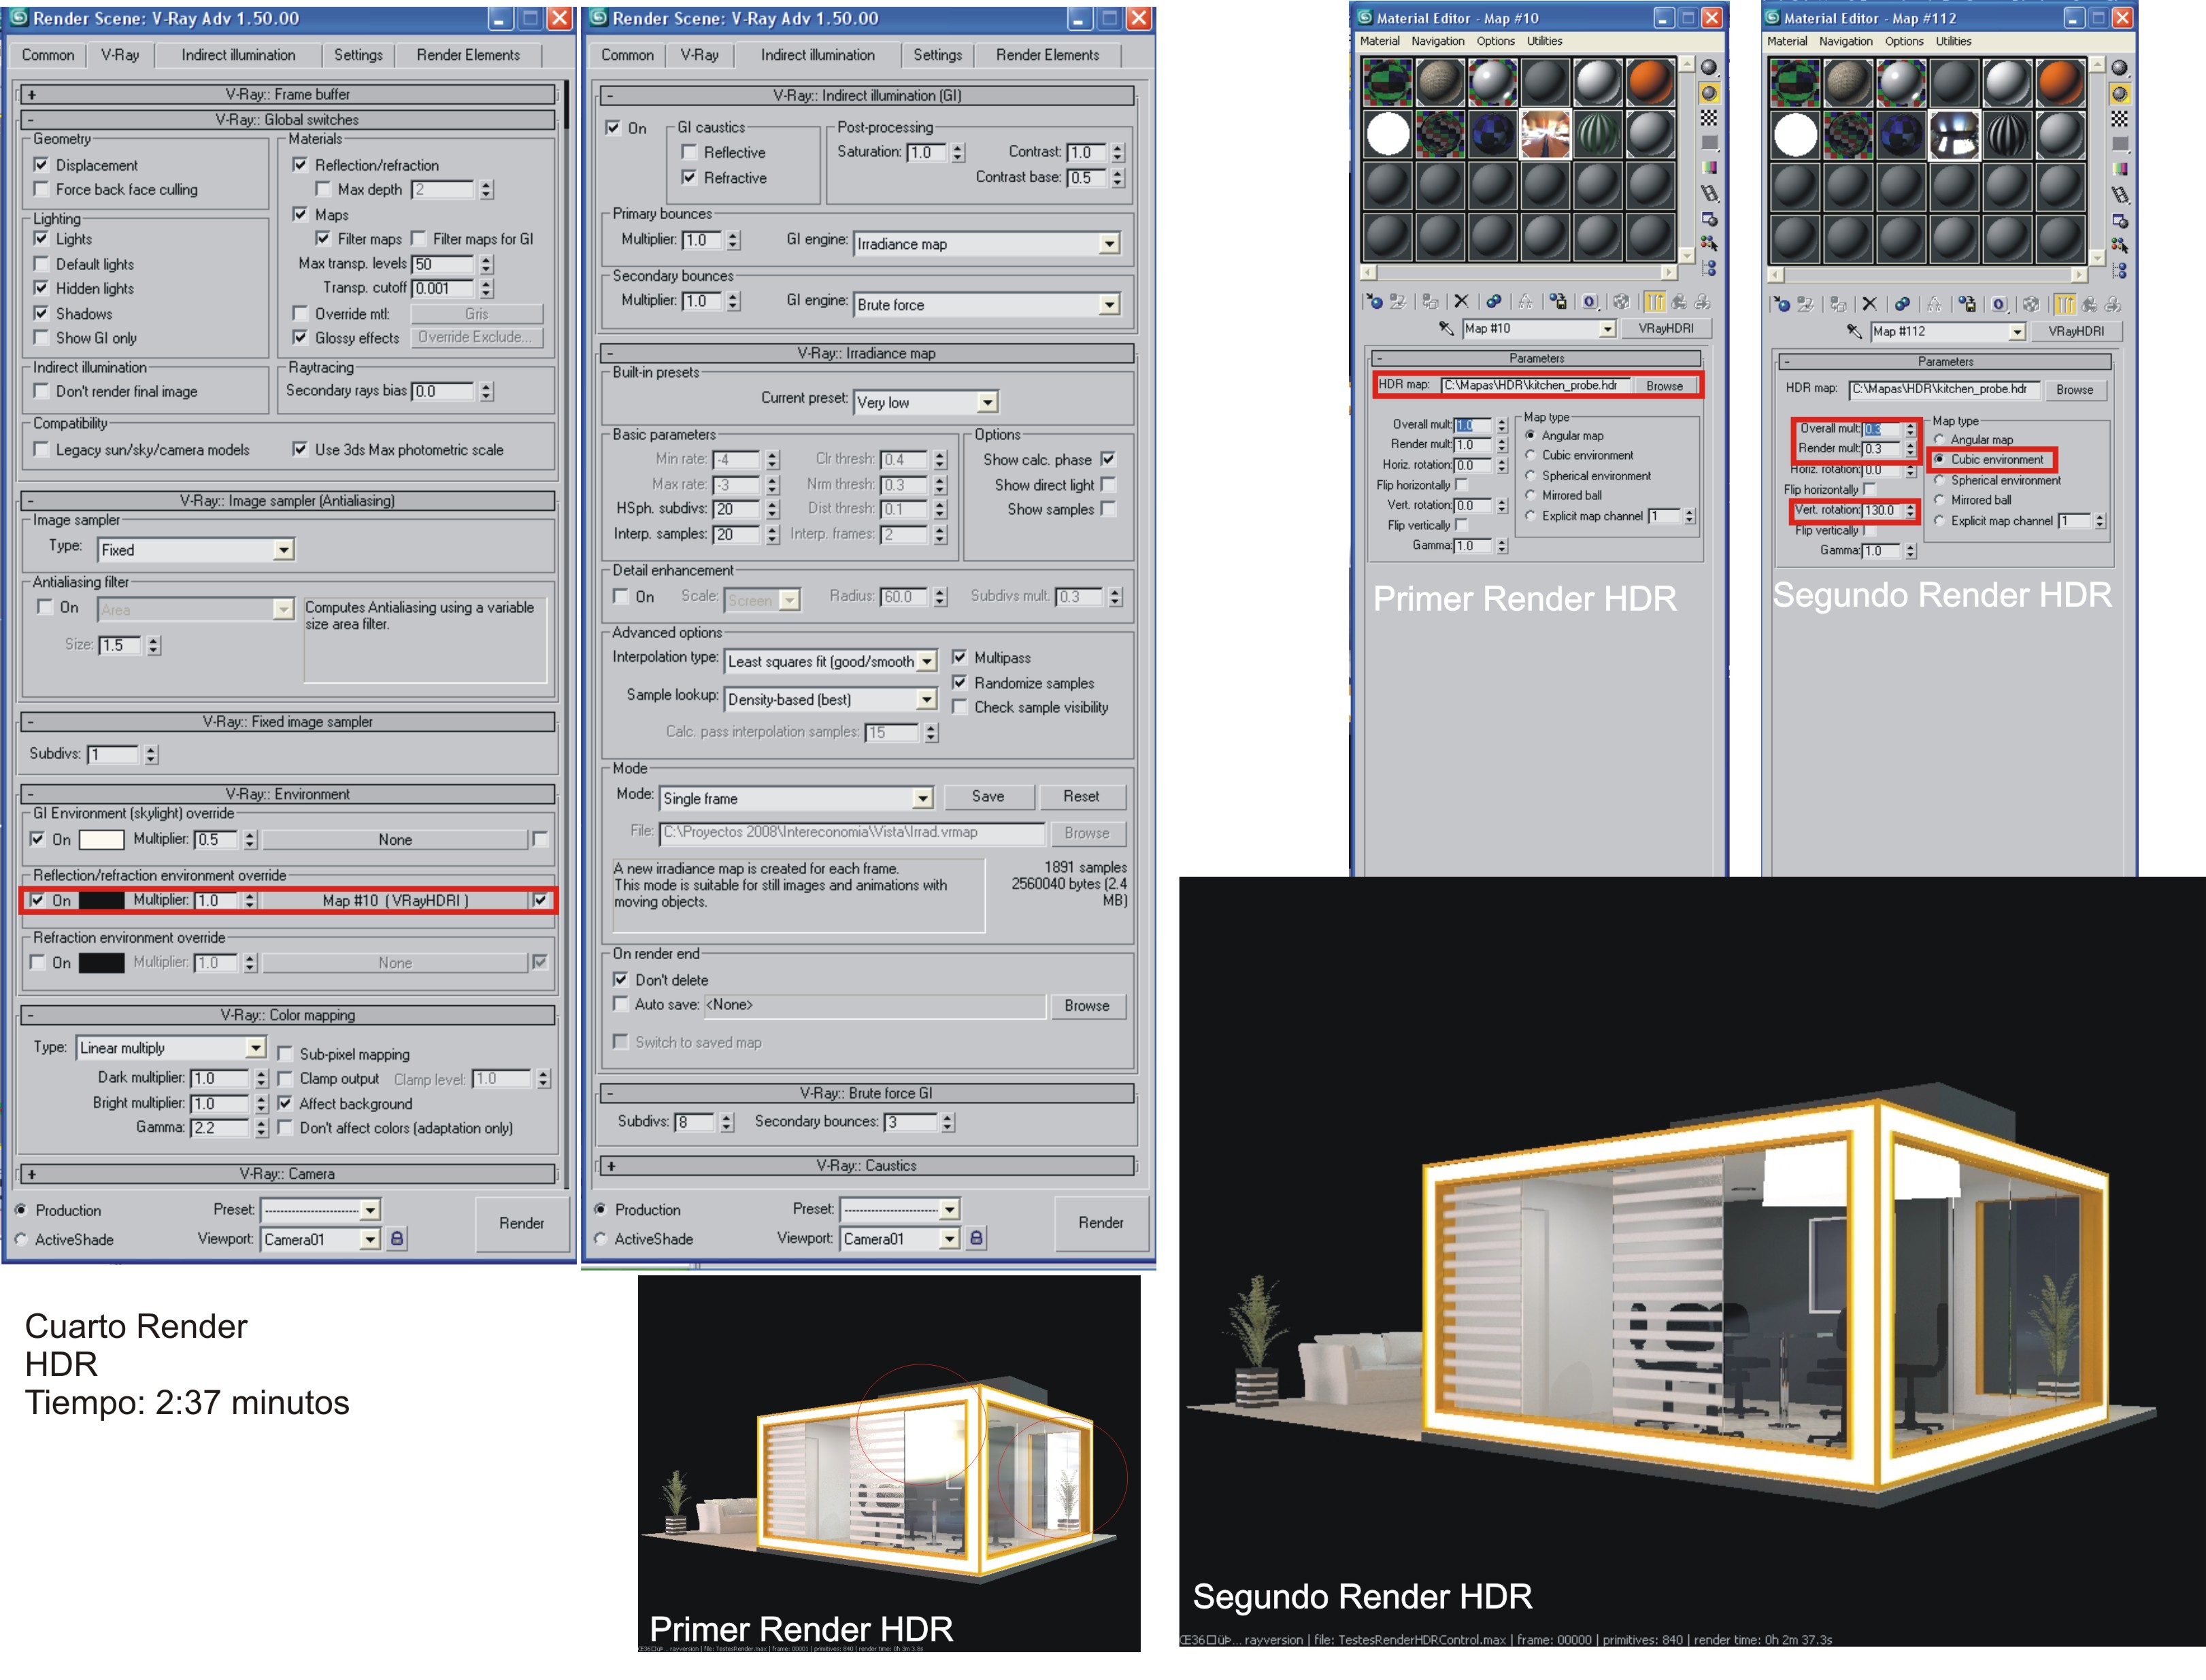Viewport: 2206px width, 1680px height.
Task: Click Browse button for HDR map in Map #10
Action: 1664,386
